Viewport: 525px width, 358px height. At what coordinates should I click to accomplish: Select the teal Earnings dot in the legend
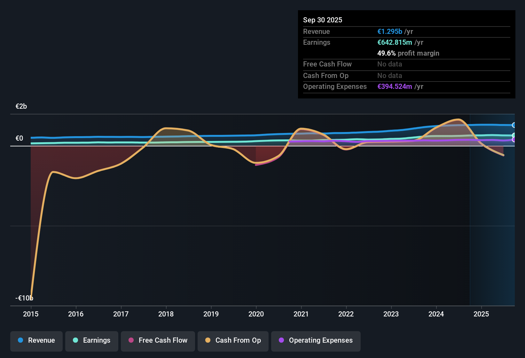click(75, 341)
